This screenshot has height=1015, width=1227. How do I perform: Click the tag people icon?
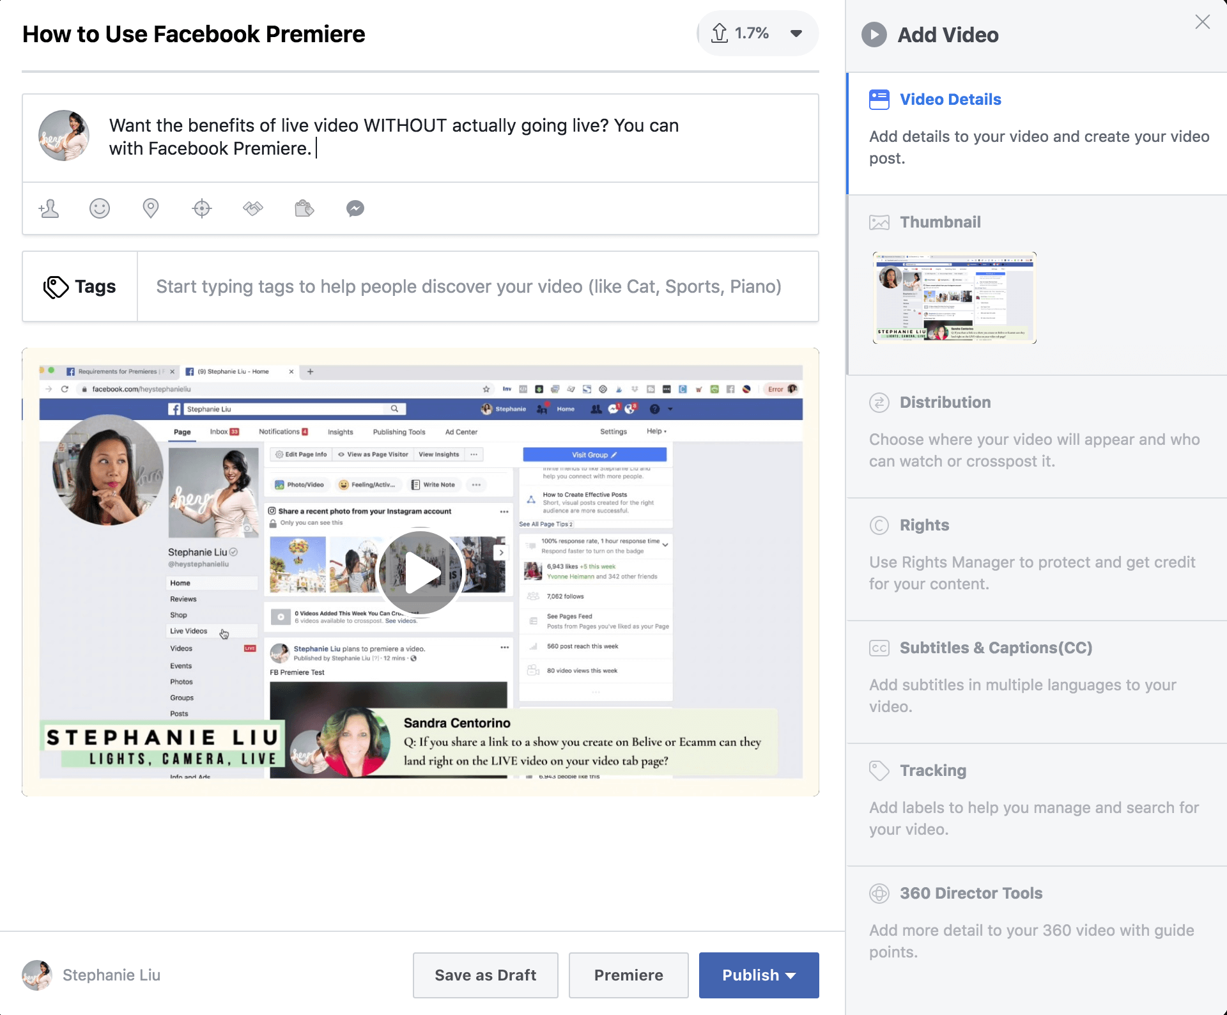pyautogui.click(x=49, y=208)
